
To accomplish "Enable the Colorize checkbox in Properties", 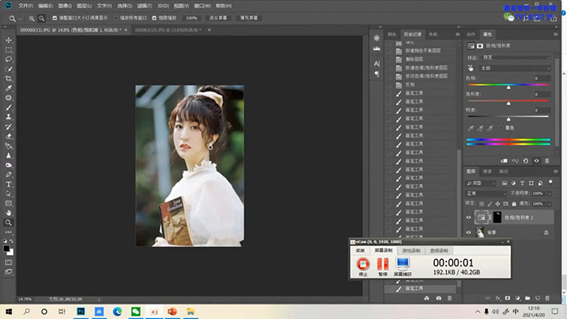I will pyautogui.click(x=501, y=128).
